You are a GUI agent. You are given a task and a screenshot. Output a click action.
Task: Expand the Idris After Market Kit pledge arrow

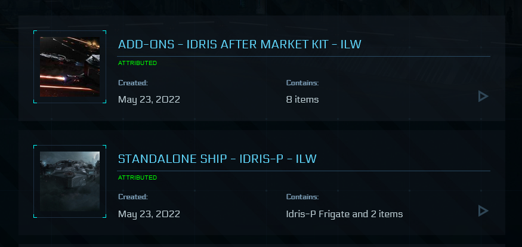483,96
